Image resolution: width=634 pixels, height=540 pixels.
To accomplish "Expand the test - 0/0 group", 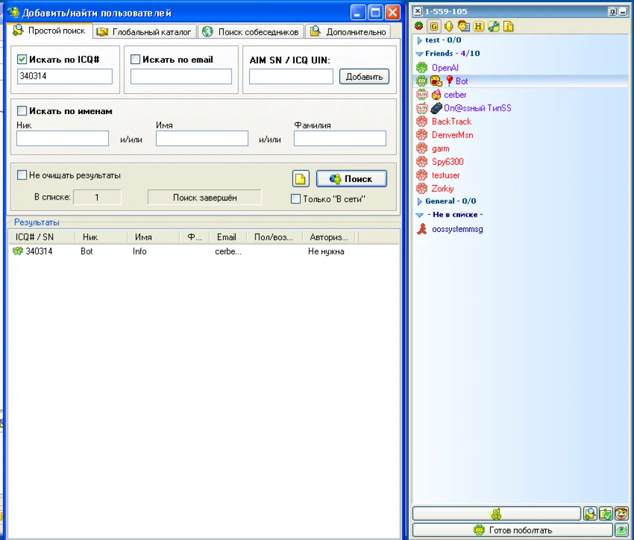I will pyautogui.click(x=420, y=41).
